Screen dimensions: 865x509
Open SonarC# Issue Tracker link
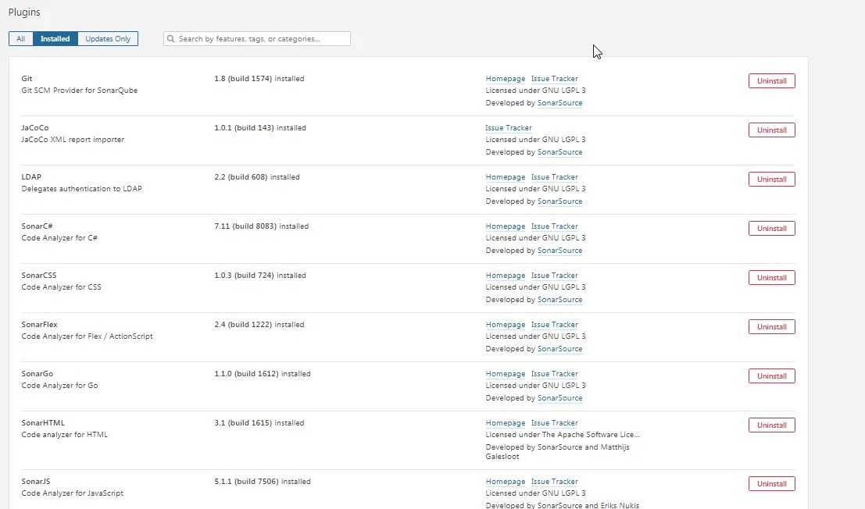(555, 226)
